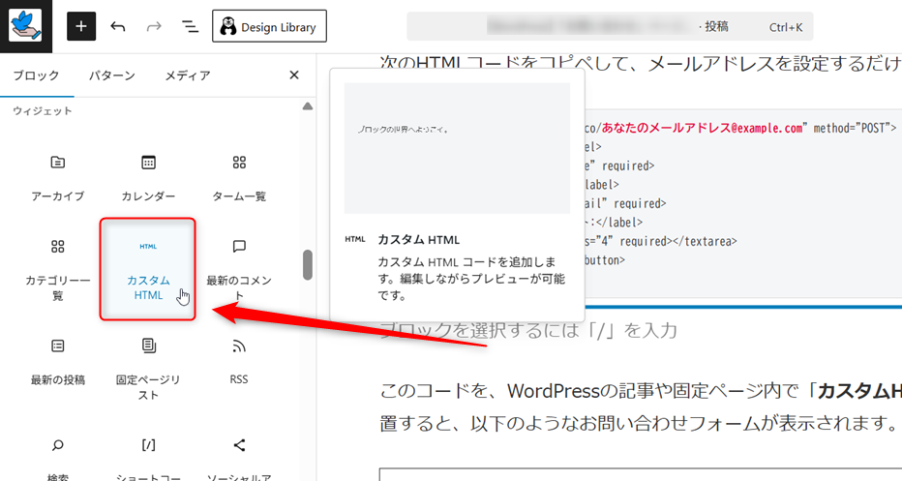Open the document overview list view
This screenshot has height=481, width=902.
(190, 26)
